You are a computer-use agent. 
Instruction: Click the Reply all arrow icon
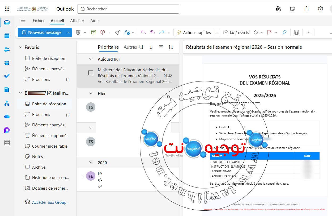[152, 32]
